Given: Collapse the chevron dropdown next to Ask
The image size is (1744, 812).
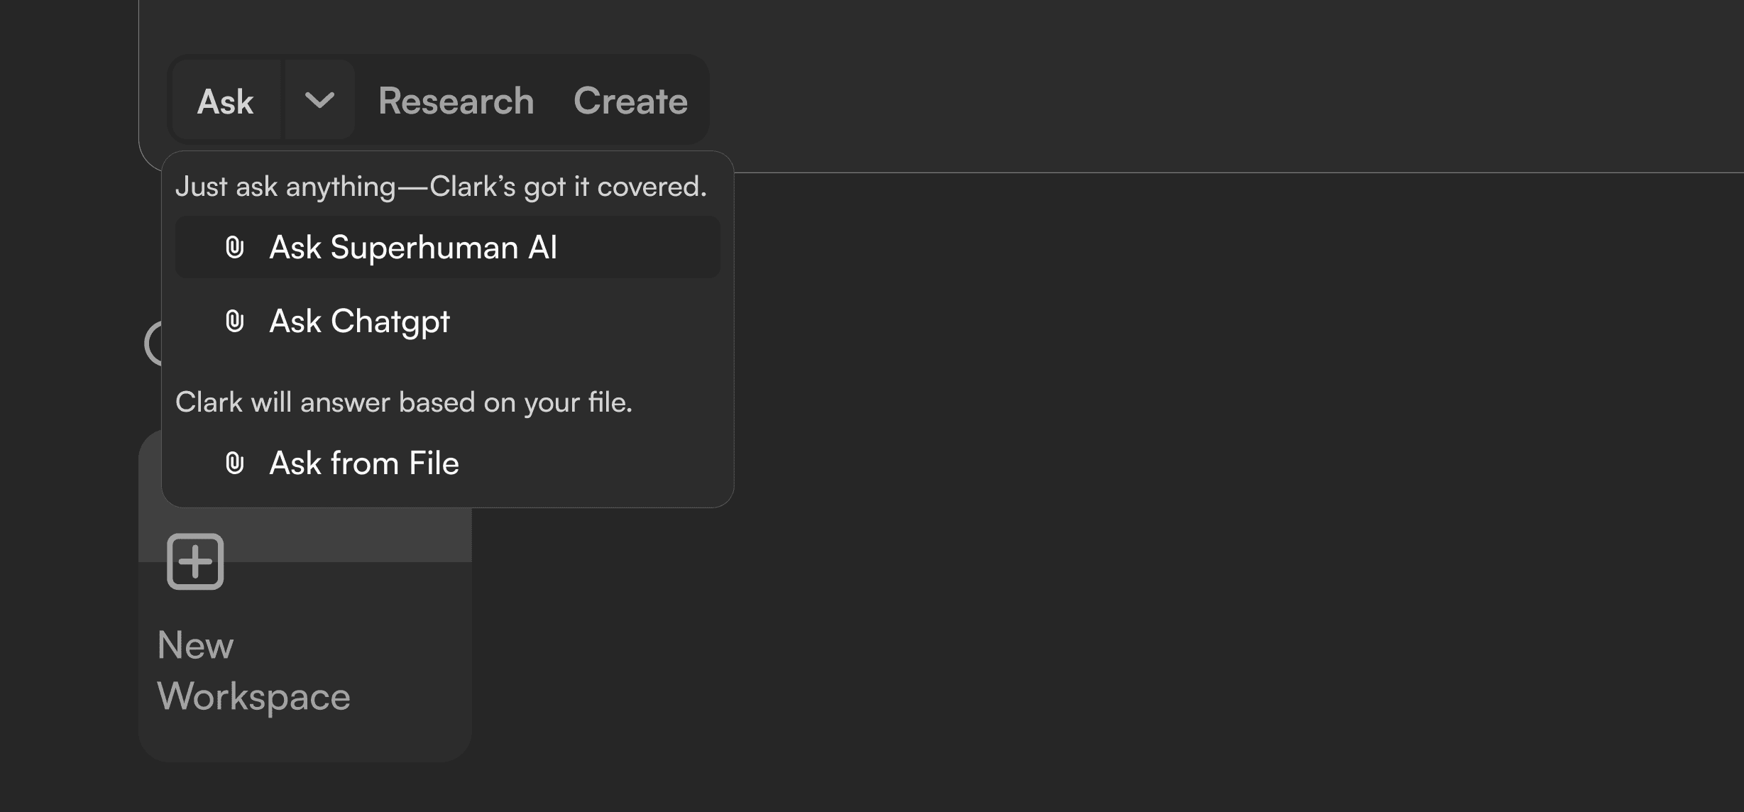Looking at the screenshot, I should pos(319,100).
